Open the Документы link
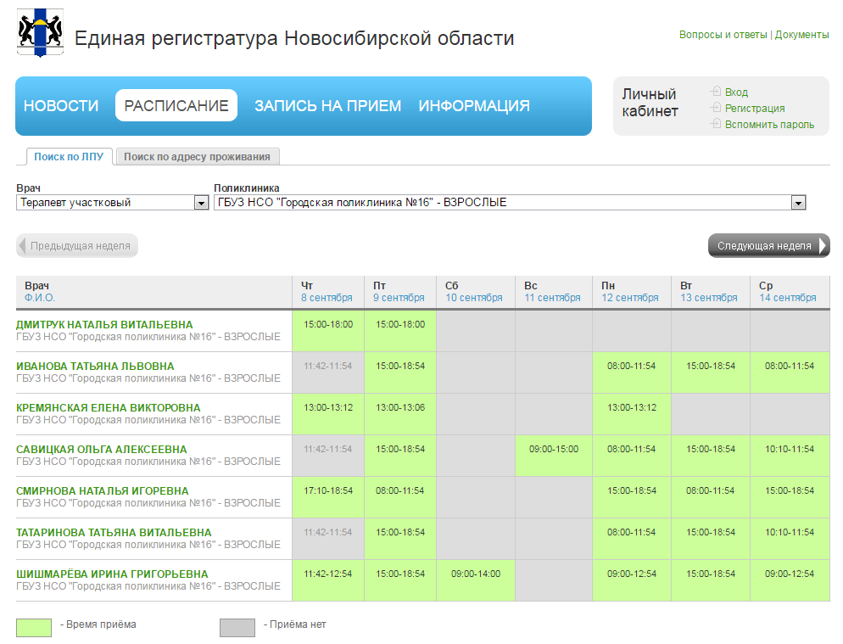This screenshot has height=644, width=843. pos(801,35)
